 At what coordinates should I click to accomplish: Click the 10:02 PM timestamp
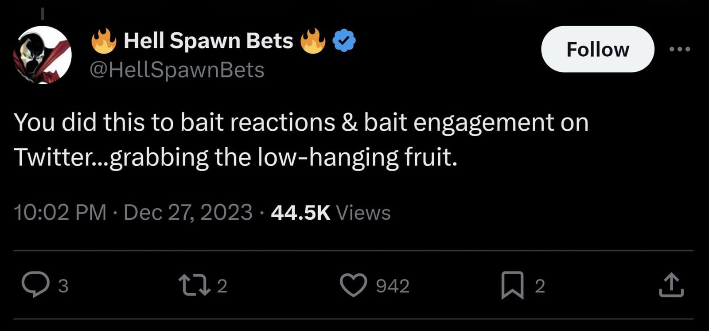click(x=60, y=212)
